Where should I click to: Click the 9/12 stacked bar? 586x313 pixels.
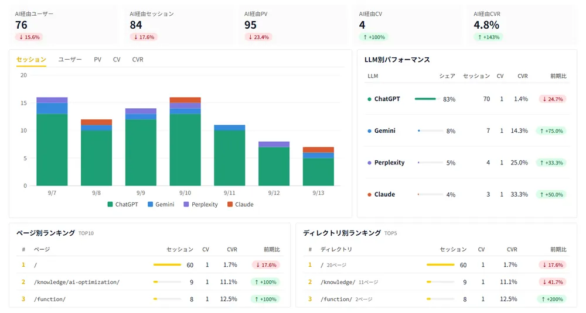274,163
